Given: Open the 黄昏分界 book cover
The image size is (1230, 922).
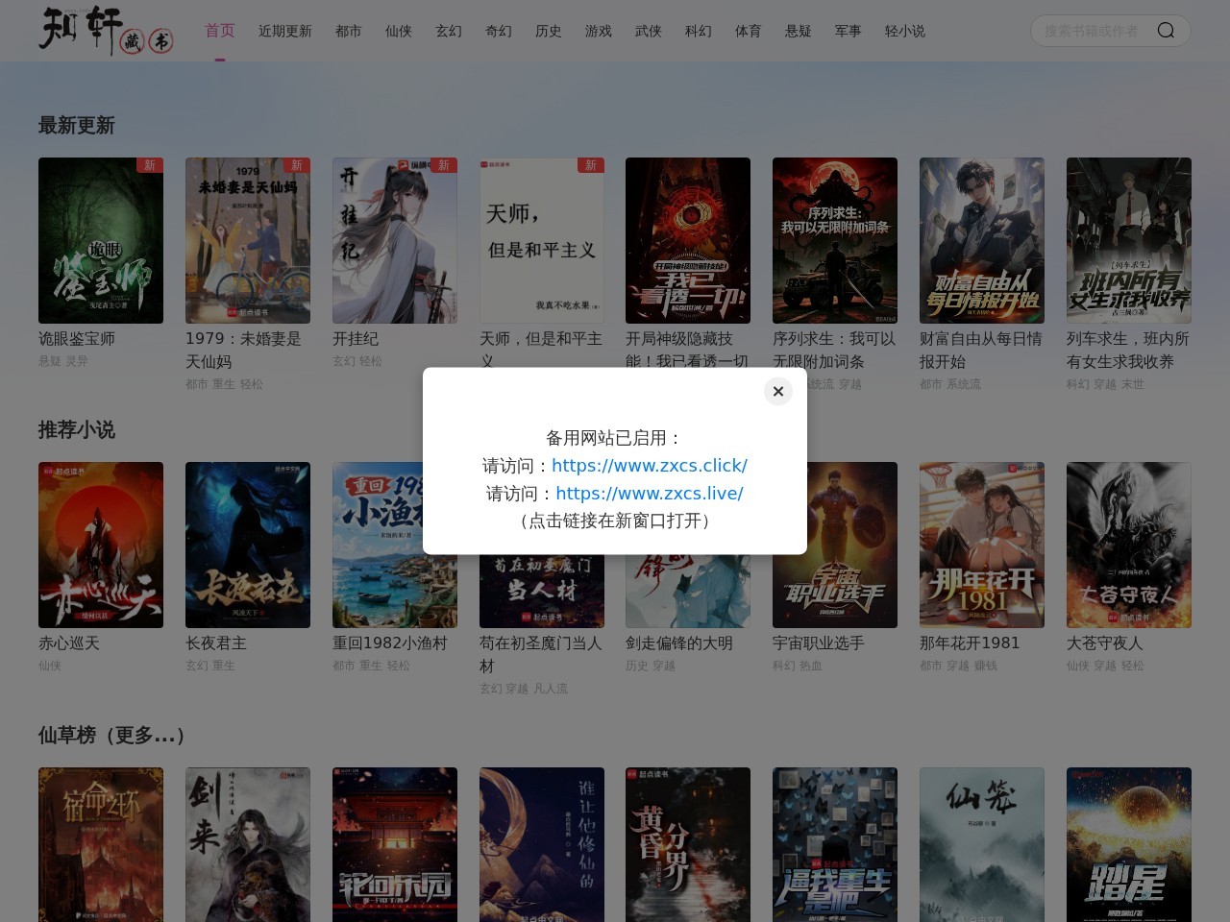Looking at the screenshot, I should coord(688,844).
